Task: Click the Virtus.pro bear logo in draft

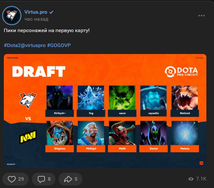Action: [28, 100]
